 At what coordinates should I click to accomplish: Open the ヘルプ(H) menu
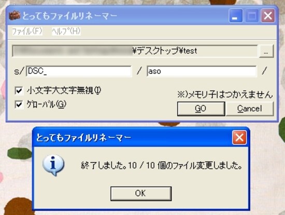pos(66,31)
